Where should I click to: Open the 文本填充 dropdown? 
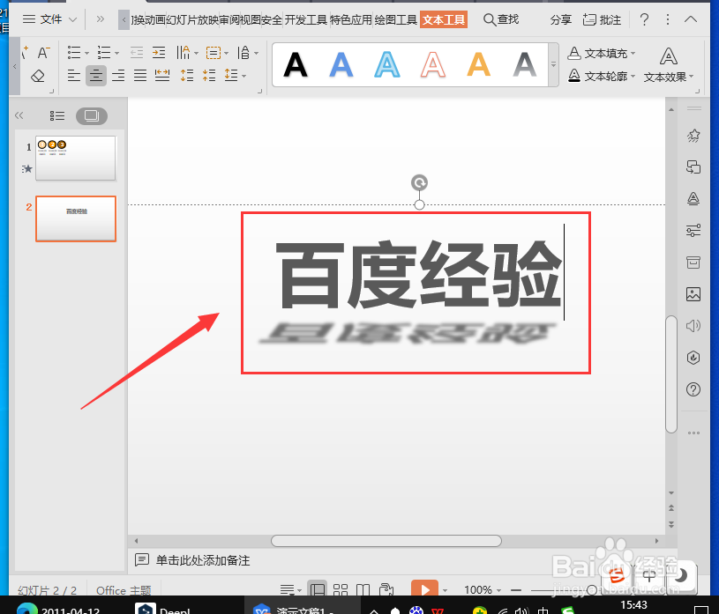click(602, 53)
